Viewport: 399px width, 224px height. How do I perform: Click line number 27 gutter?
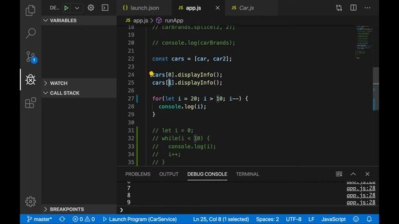[131, 98]
